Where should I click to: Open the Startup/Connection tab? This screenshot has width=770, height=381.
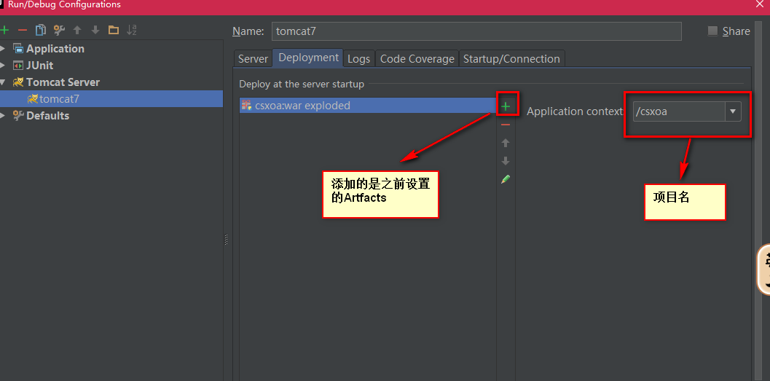pyautogui.click(x=511, y=58)
